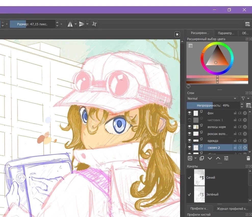Toggle vertical mirror tool

tap(82, 24)
